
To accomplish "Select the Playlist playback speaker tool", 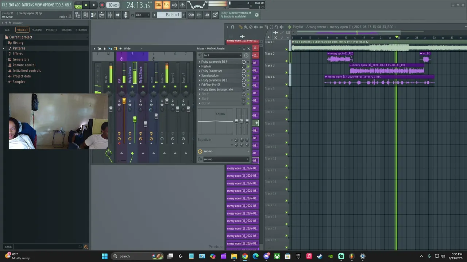I will 281,27.
